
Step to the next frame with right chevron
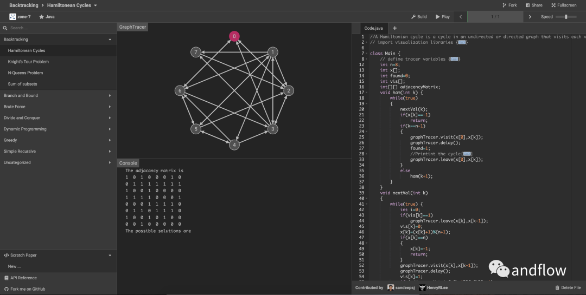coord(530,17)
